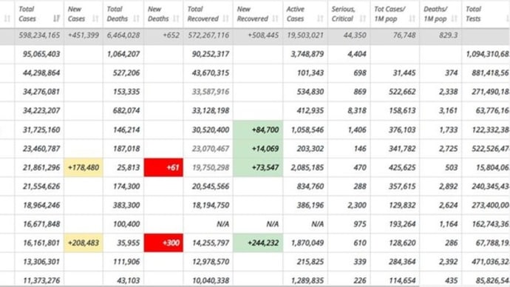Sort by Total Cases arrow icon
This screenshot has width=510, height=287.
(57, 18)
